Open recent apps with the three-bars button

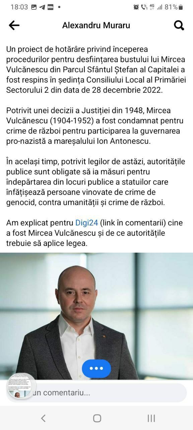point(151,418)
